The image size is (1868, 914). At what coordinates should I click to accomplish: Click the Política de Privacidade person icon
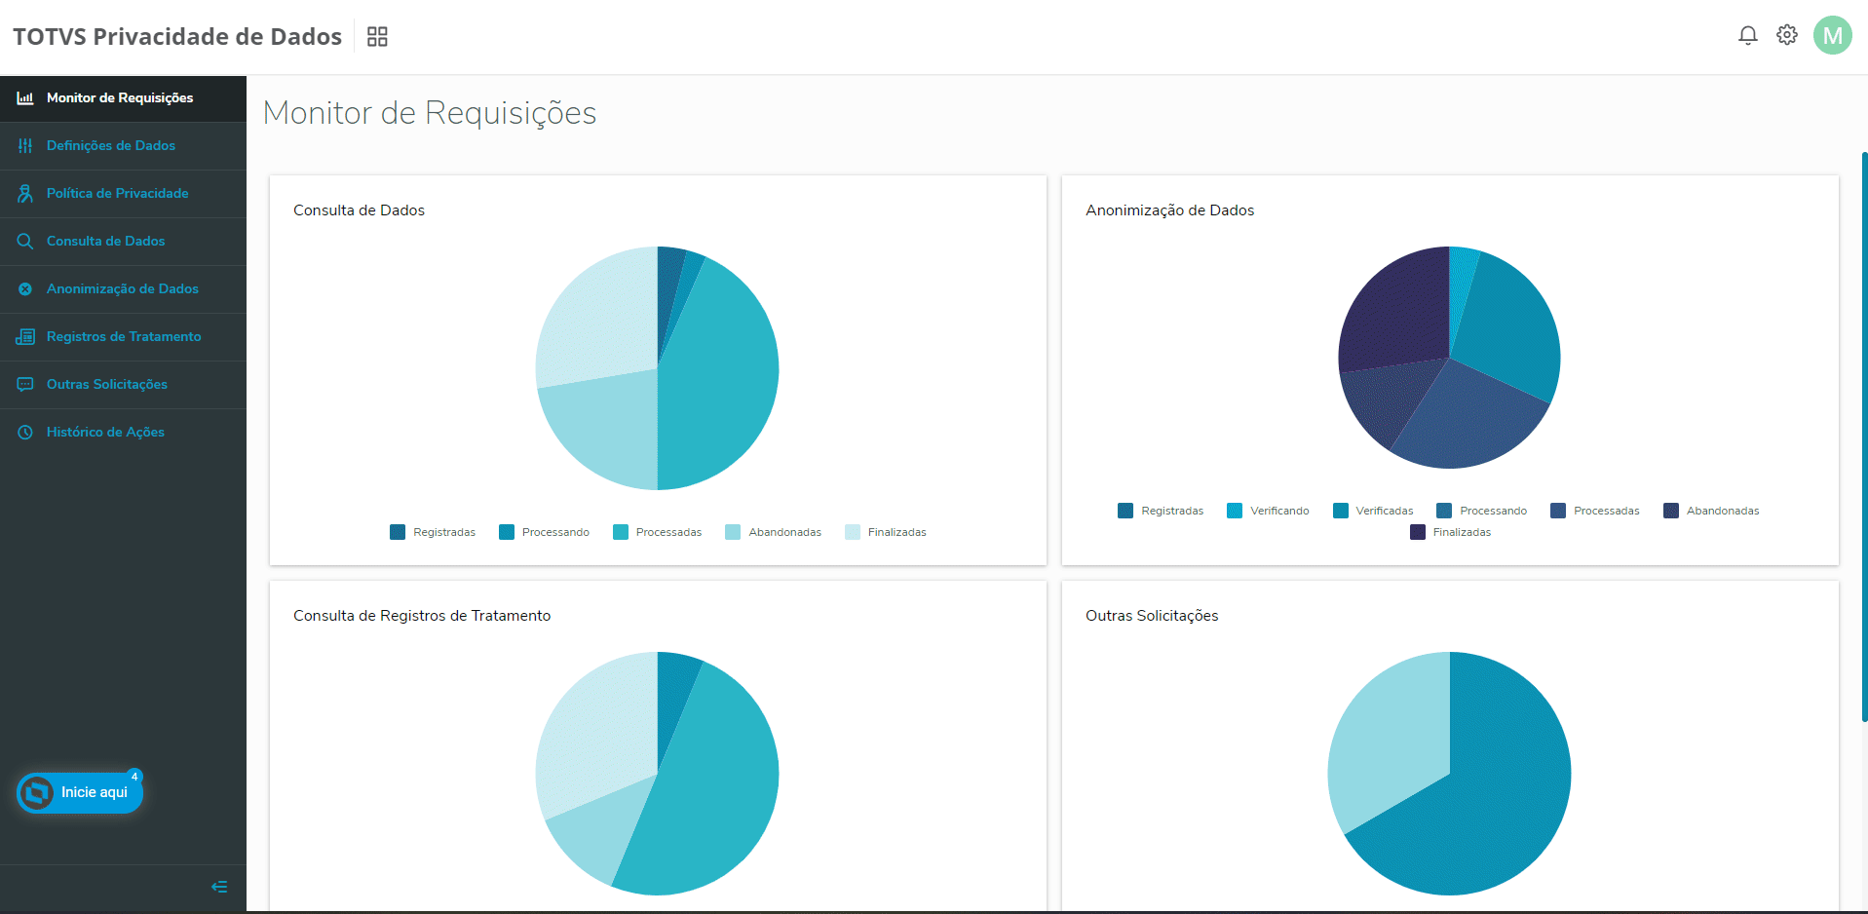pyautogui.click(x=25, y=194)
